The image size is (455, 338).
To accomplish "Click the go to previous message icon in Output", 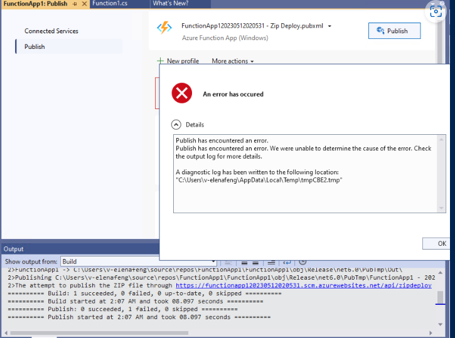I will click(x=244, y=263).
